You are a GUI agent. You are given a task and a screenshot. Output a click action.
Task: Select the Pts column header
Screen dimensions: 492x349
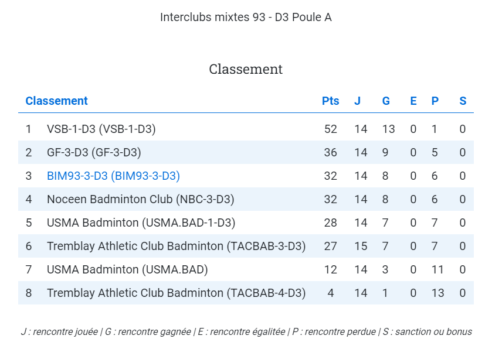click(330, 101)
